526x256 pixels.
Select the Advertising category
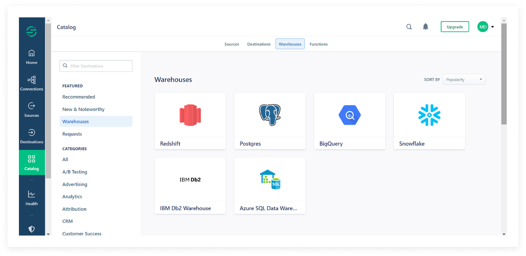pyautogui.click(x=75, y=184)
